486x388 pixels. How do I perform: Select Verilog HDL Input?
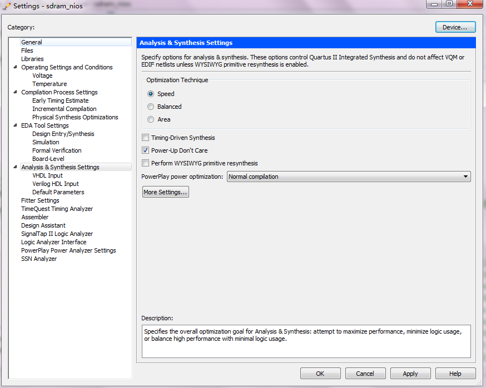click(56, 184)
